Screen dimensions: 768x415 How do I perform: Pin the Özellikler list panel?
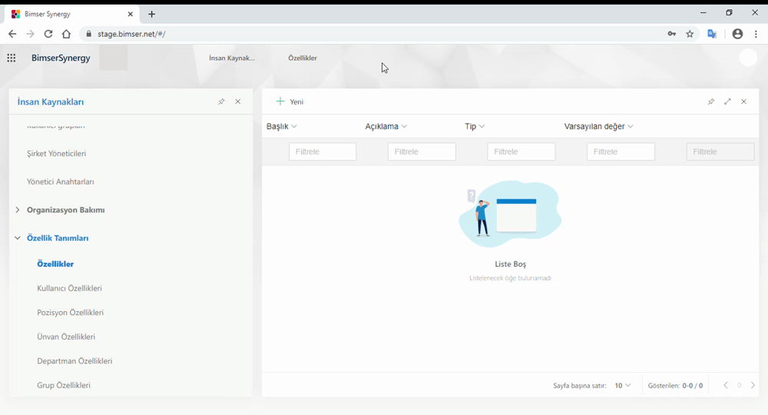(711, 101)
